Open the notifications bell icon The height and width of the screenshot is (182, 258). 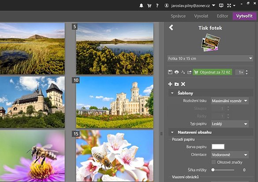(x=141, y=6)
